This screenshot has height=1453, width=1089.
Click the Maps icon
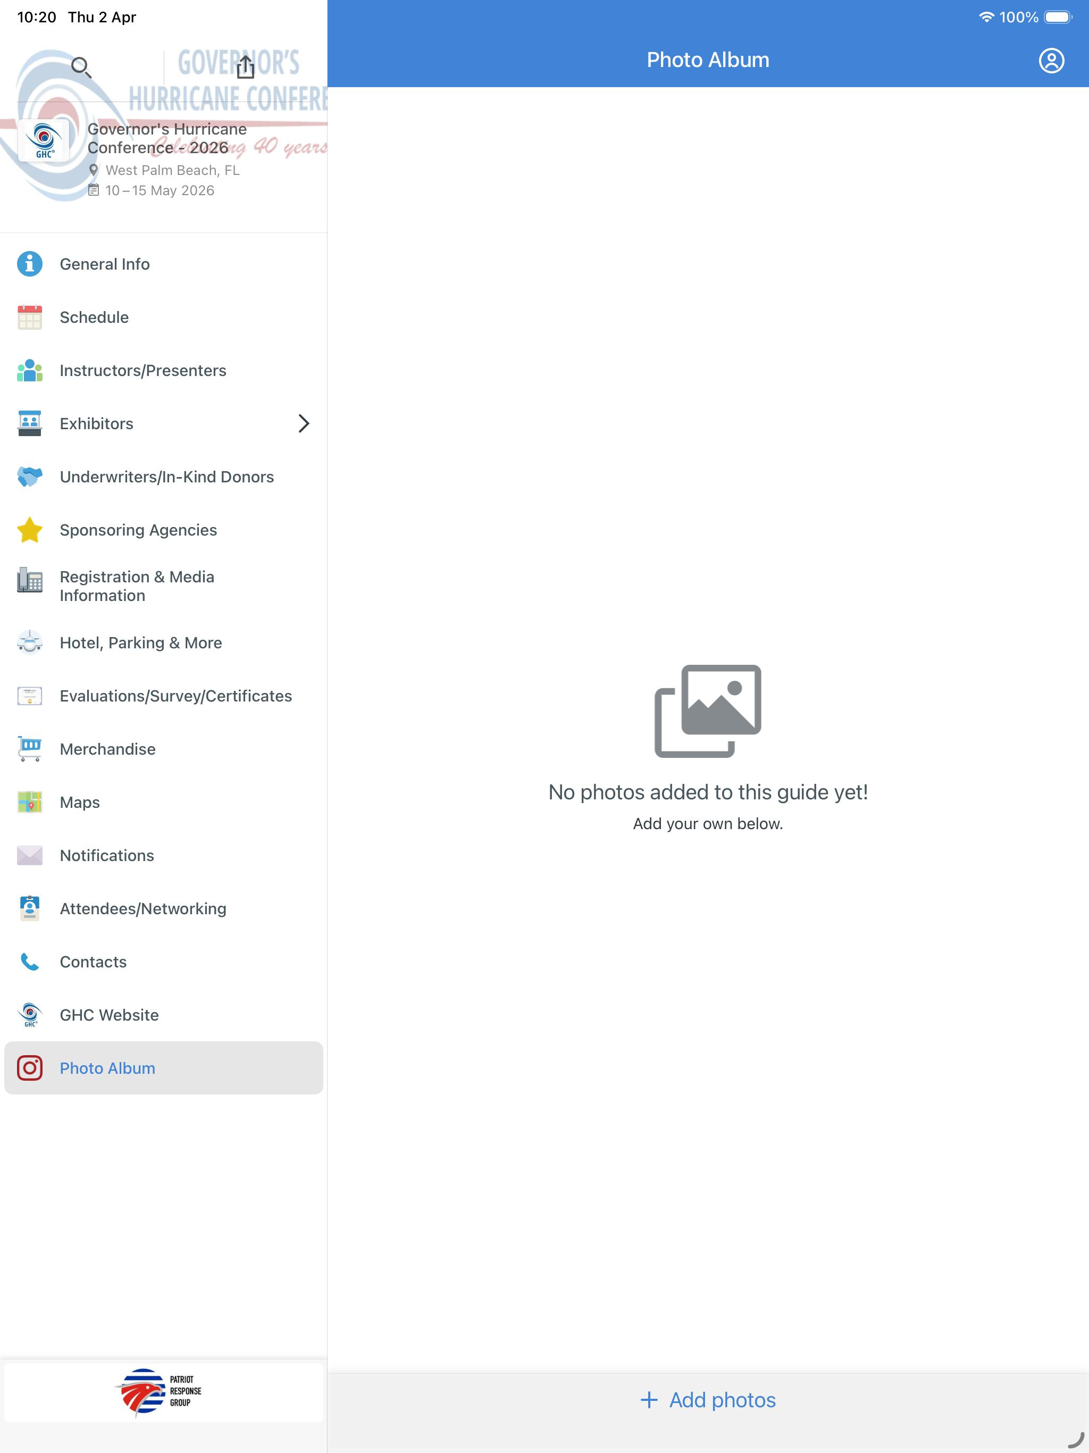30,802
